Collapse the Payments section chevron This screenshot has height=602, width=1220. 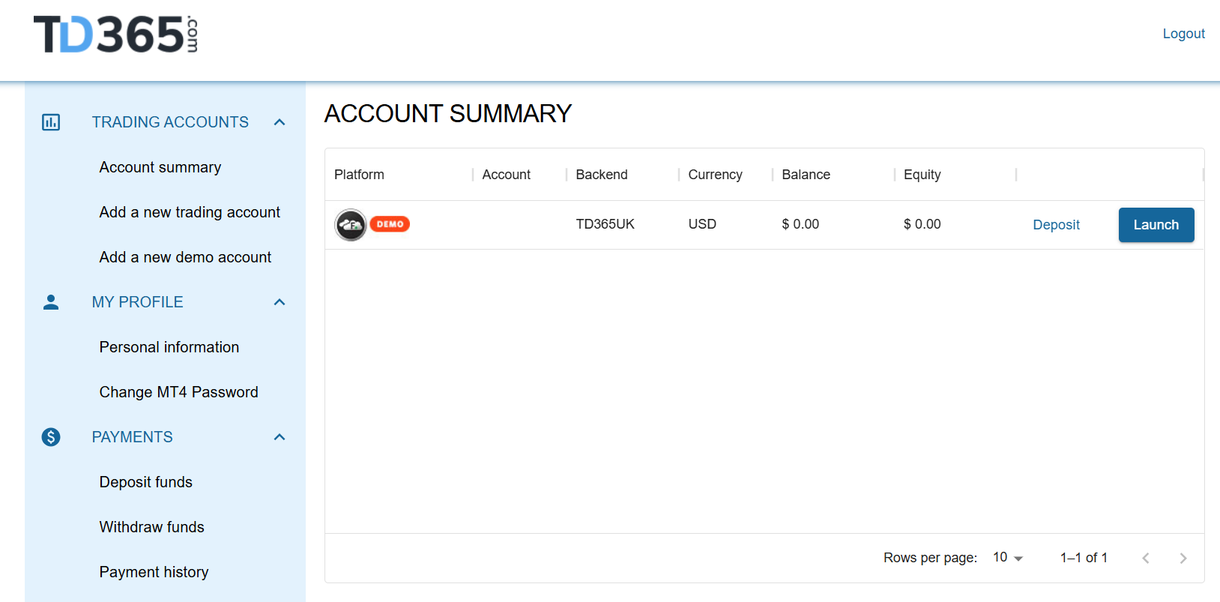click(x=280, y=437)
